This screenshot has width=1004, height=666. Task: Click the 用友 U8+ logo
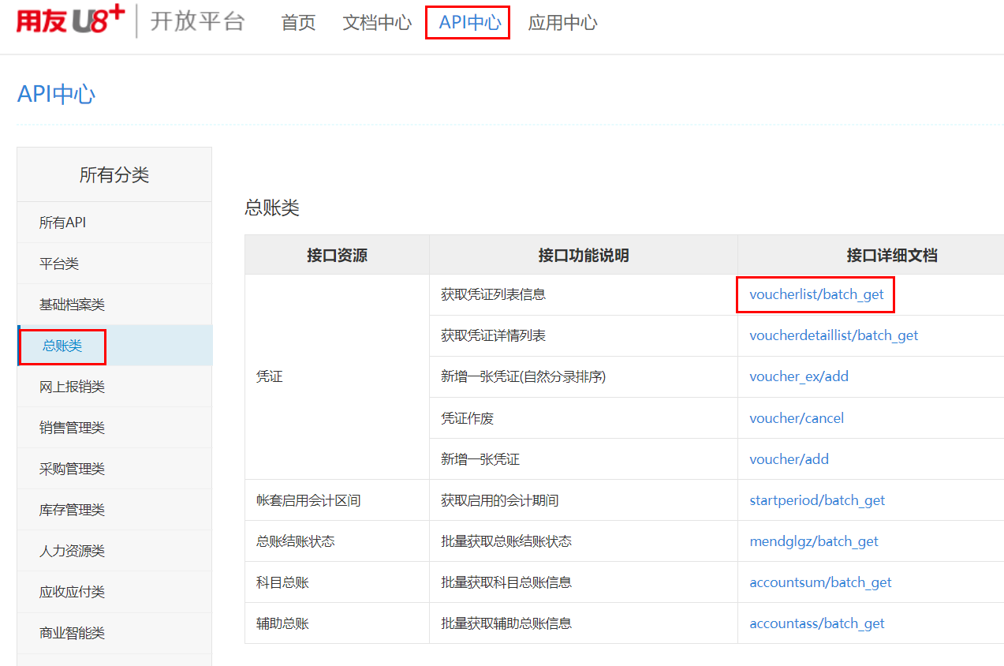70,21
